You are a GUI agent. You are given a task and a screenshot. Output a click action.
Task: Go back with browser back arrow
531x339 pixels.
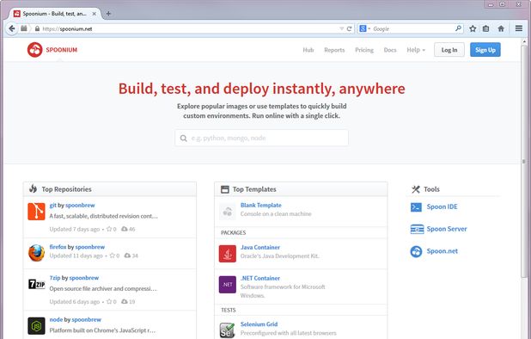click(12, 28)
